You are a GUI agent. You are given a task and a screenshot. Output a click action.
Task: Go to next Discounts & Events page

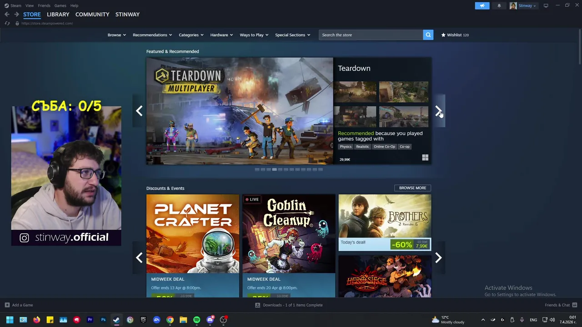pyautogui.click(x=438, y=258)
